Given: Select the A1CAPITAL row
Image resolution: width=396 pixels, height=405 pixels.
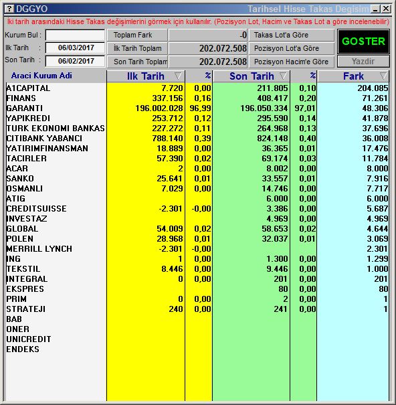Looking at the screenshot, I should (x=197, y=88).
